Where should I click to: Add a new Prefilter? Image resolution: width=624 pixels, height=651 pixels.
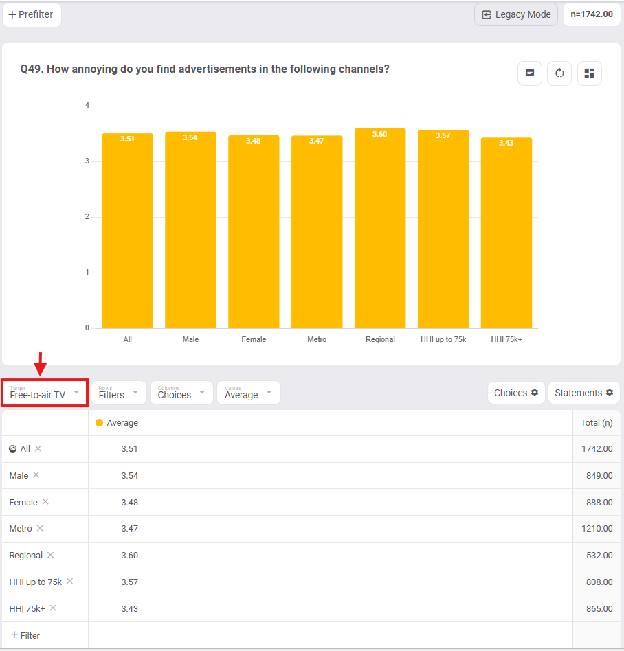point(32,15)
